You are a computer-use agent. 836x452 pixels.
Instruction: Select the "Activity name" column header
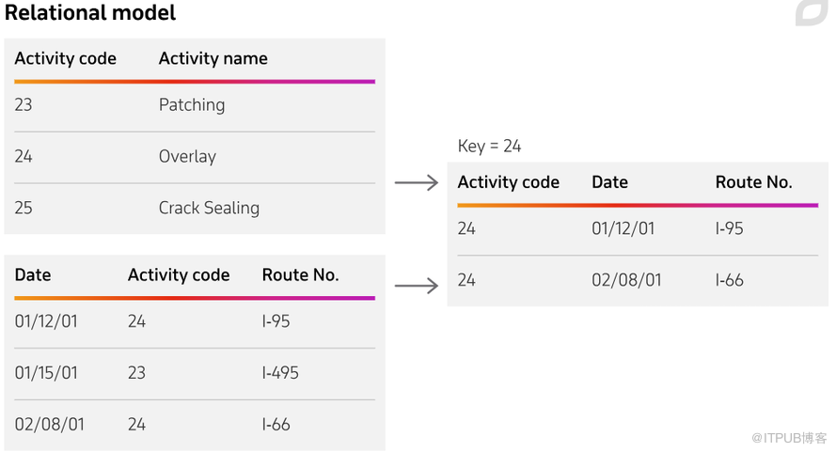point(213,58)
